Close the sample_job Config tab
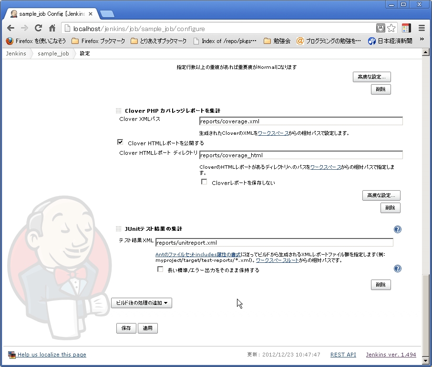Viewport: 432px width, 367px height. [x=91, y=13]
